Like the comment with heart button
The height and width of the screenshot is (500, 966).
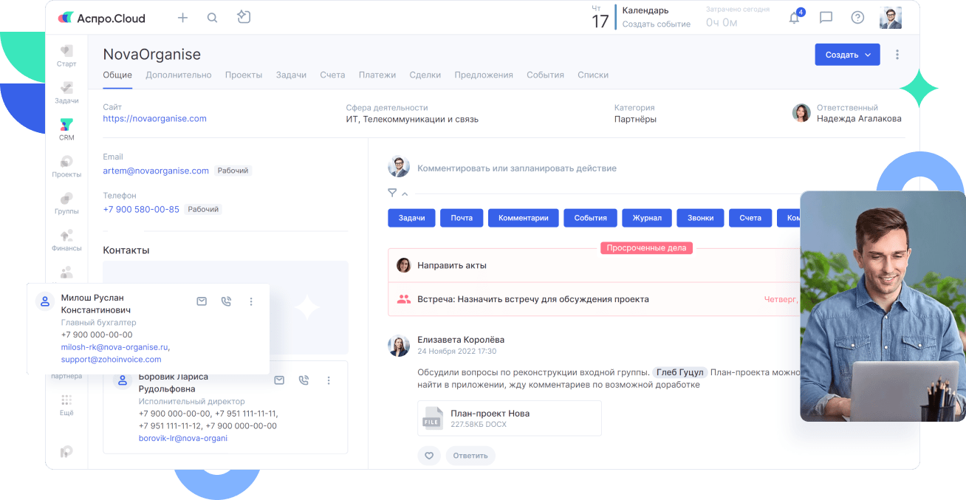point(429,456)
